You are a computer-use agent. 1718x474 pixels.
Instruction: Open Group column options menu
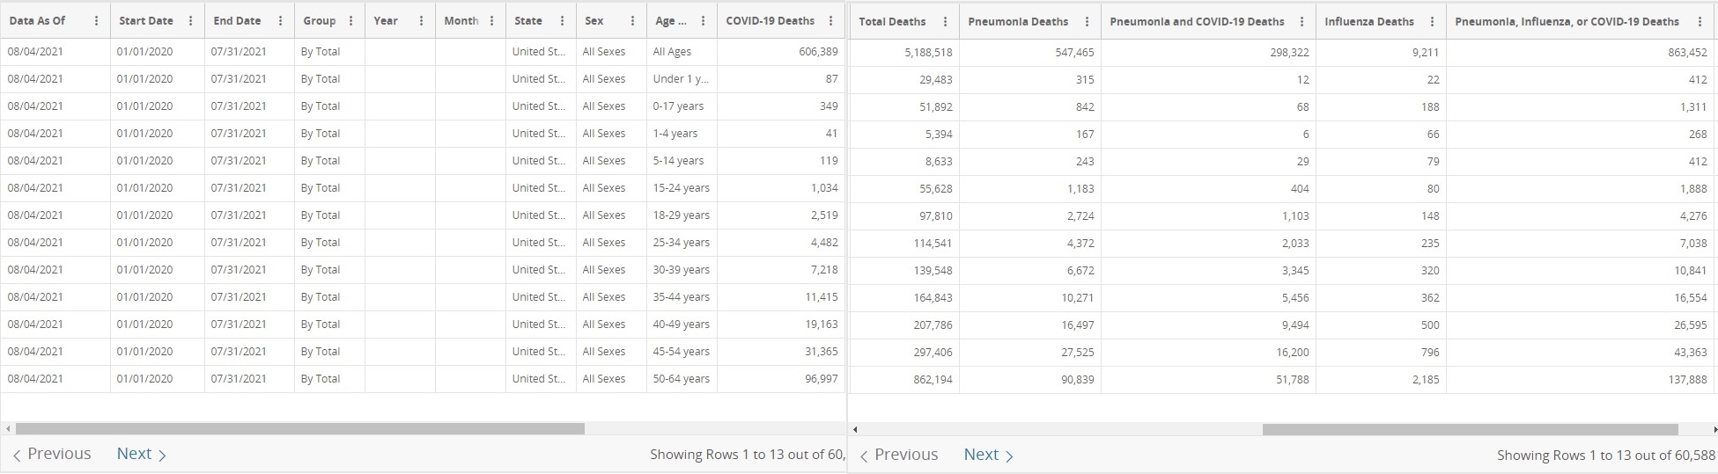[350, 21]
